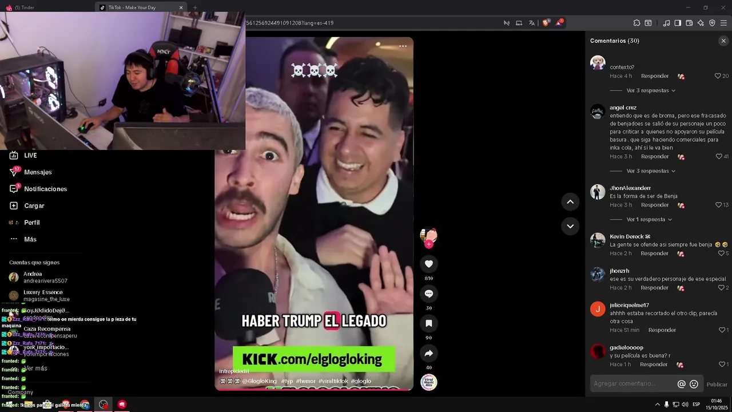Image resolution: width=732 pixels, height=412 pixels.
Task: Share the video with arrow icon
Action: pyautogui.click(x=429, y=353)
